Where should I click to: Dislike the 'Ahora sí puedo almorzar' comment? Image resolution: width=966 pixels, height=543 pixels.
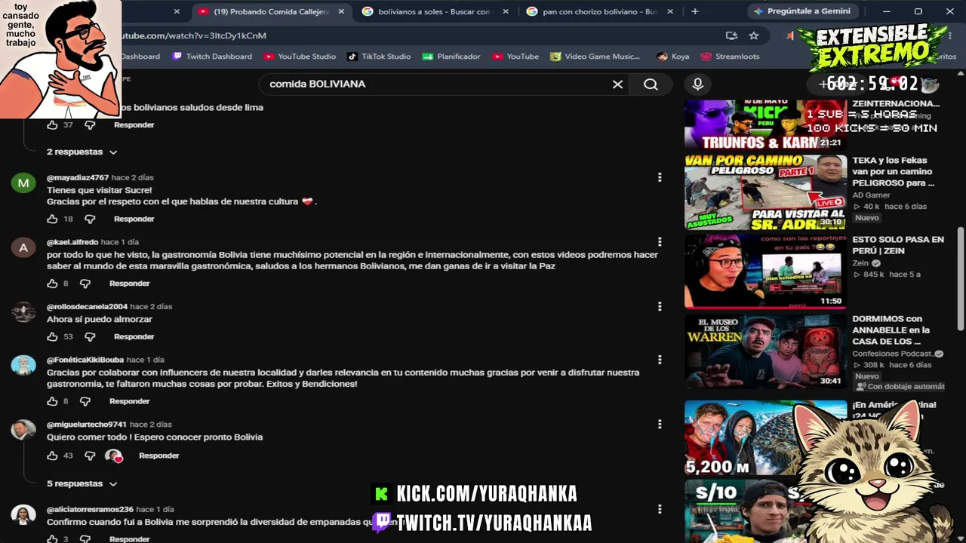(x=90, y=336)
